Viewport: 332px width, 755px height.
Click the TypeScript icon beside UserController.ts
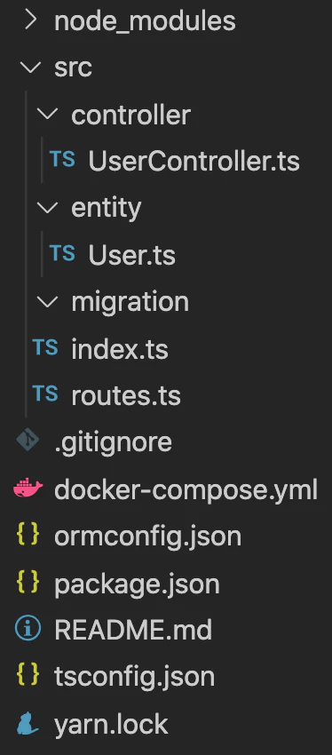pyautogui.click(x=62, y=159)
